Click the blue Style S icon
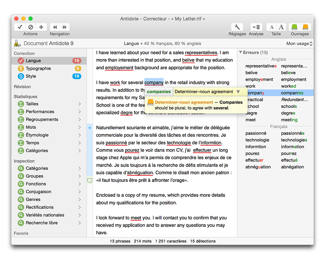The width and height of the screenshot is (325, 259). click(x=21, y=76)
